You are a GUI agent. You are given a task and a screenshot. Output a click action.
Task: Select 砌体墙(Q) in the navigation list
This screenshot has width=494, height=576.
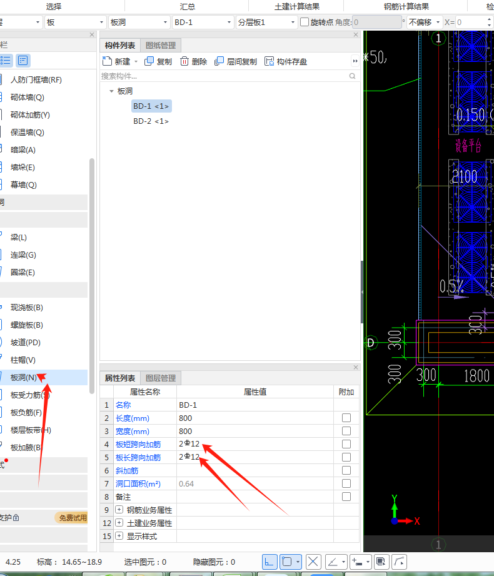27,98
